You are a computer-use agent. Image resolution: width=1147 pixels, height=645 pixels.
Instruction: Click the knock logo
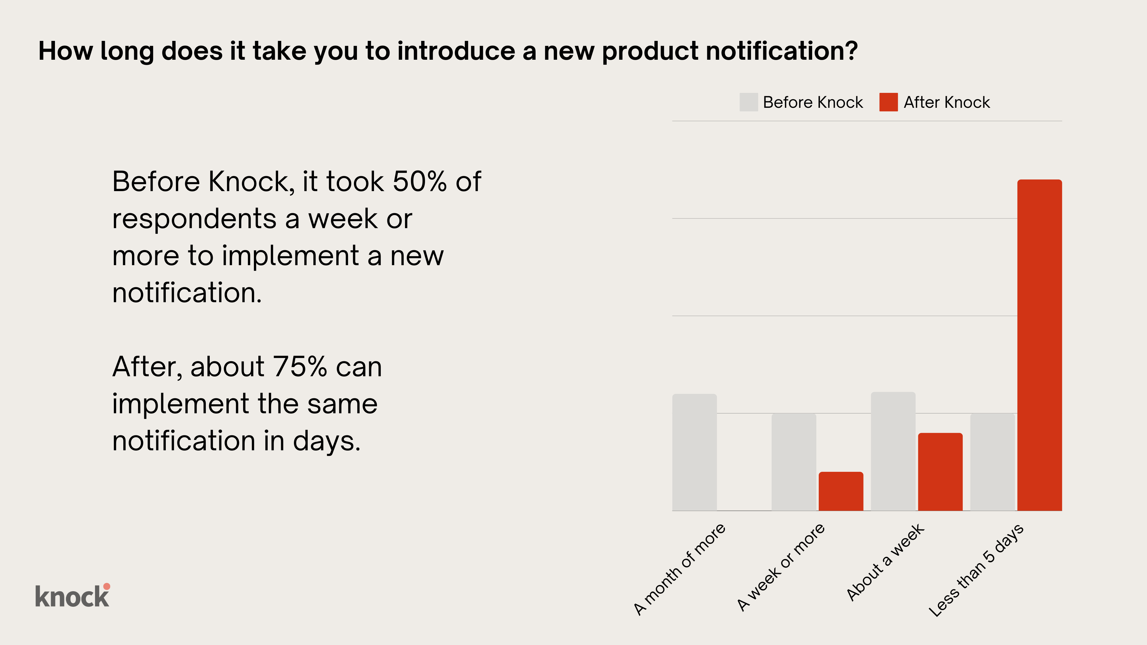pos(72,596)
